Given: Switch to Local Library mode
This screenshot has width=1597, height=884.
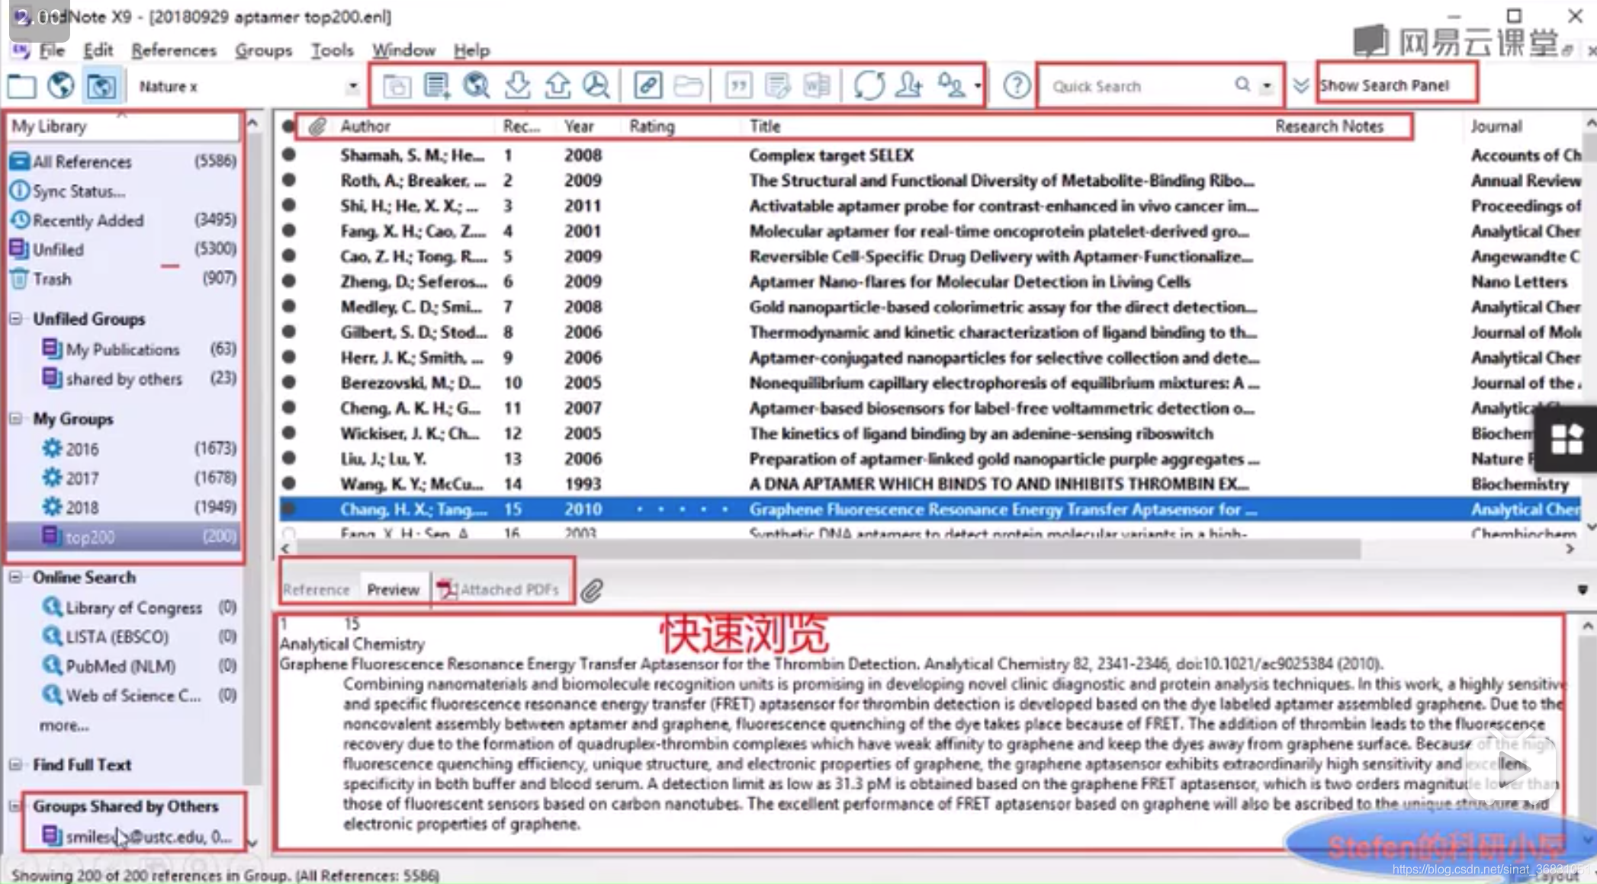Looking at the screenshot, I should [x=21, y=86].
